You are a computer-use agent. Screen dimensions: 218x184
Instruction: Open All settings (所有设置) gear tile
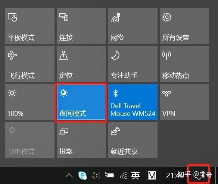[x=184, y=26]
